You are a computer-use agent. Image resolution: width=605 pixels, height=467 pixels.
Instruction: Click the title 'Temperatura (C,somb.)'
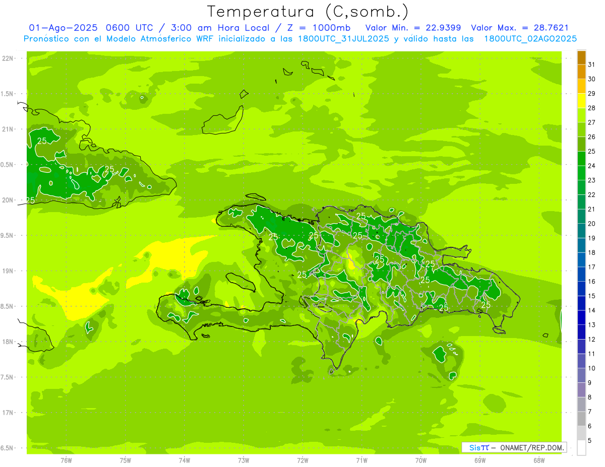click(308, 12)
